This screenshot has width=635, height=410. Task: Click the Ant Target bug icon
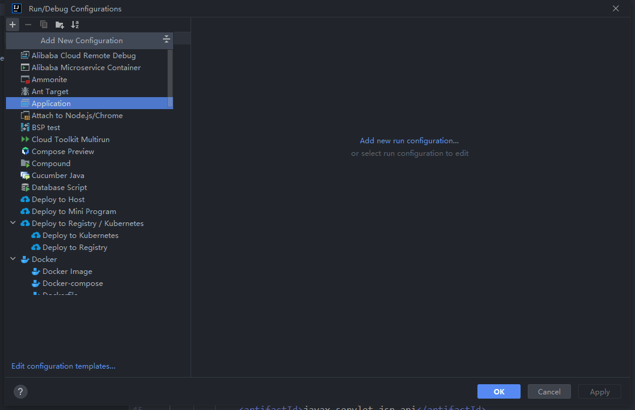point(25,91)
